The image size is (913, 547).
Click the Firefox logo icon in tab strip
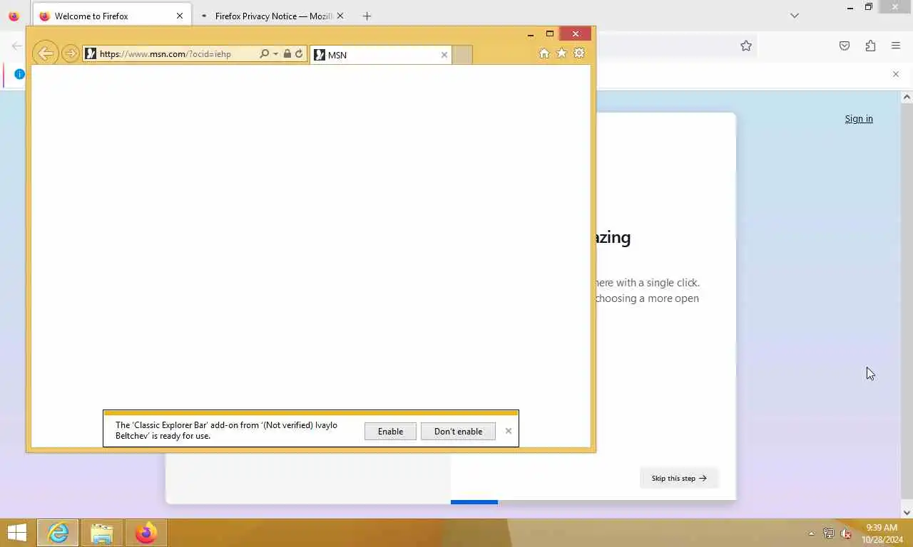coord(14,16)
